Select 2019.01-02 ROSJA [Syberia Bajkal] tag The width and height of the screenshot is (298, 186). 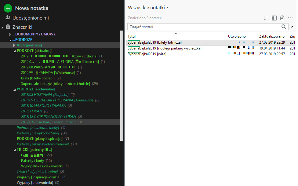pos(48,122)
